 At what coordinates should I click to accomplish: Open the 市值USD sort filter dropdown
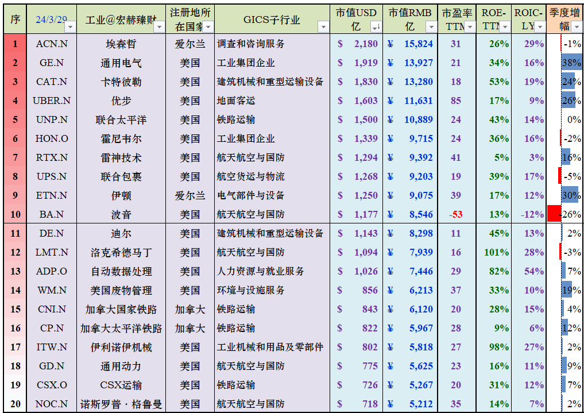click(376, 27)
